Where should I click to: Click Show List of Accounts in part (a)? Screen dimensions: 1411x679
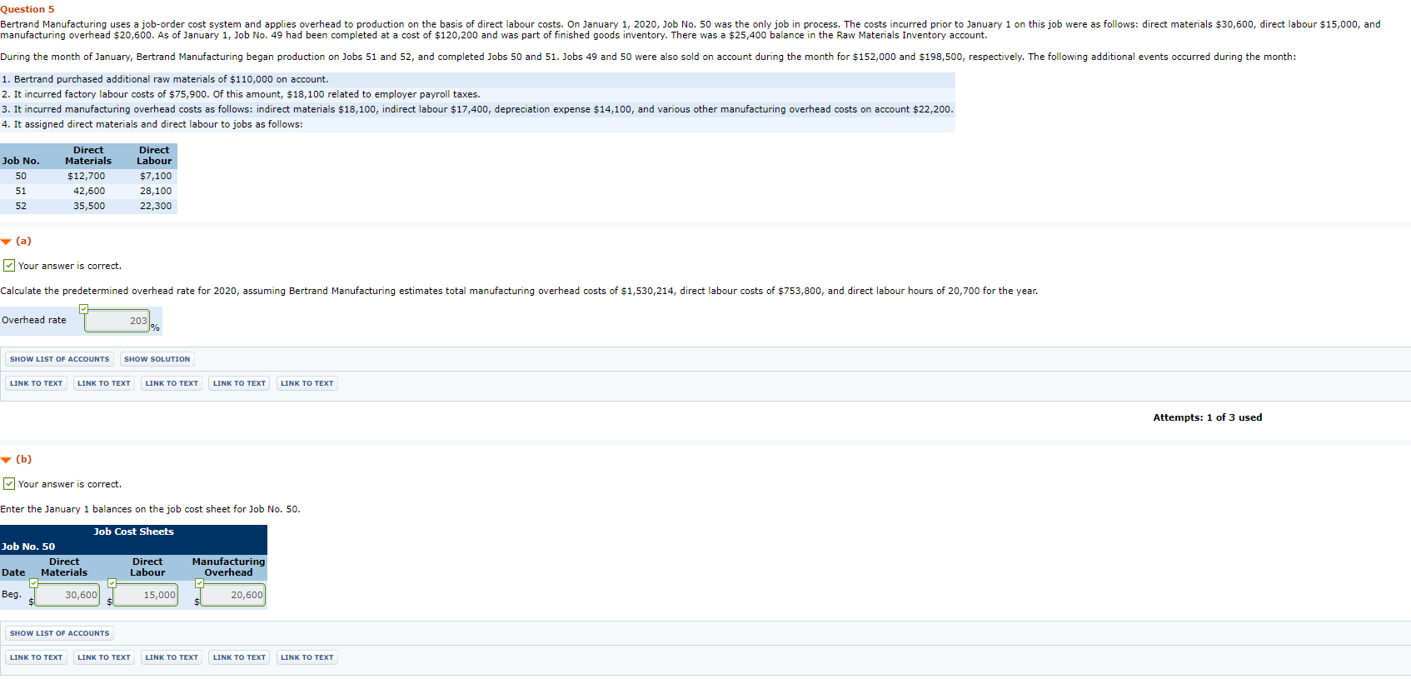point(59,359)
